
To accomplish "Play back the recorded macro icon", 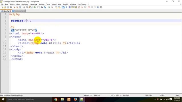I will pyautogui.click(x=95, y=7).
